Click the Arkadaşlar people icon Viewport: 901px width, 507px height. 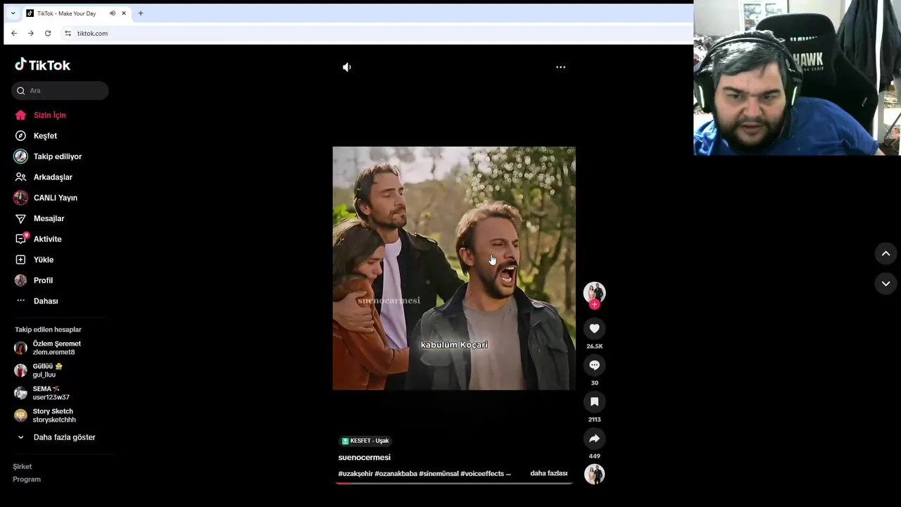click(x=20, y=177)
